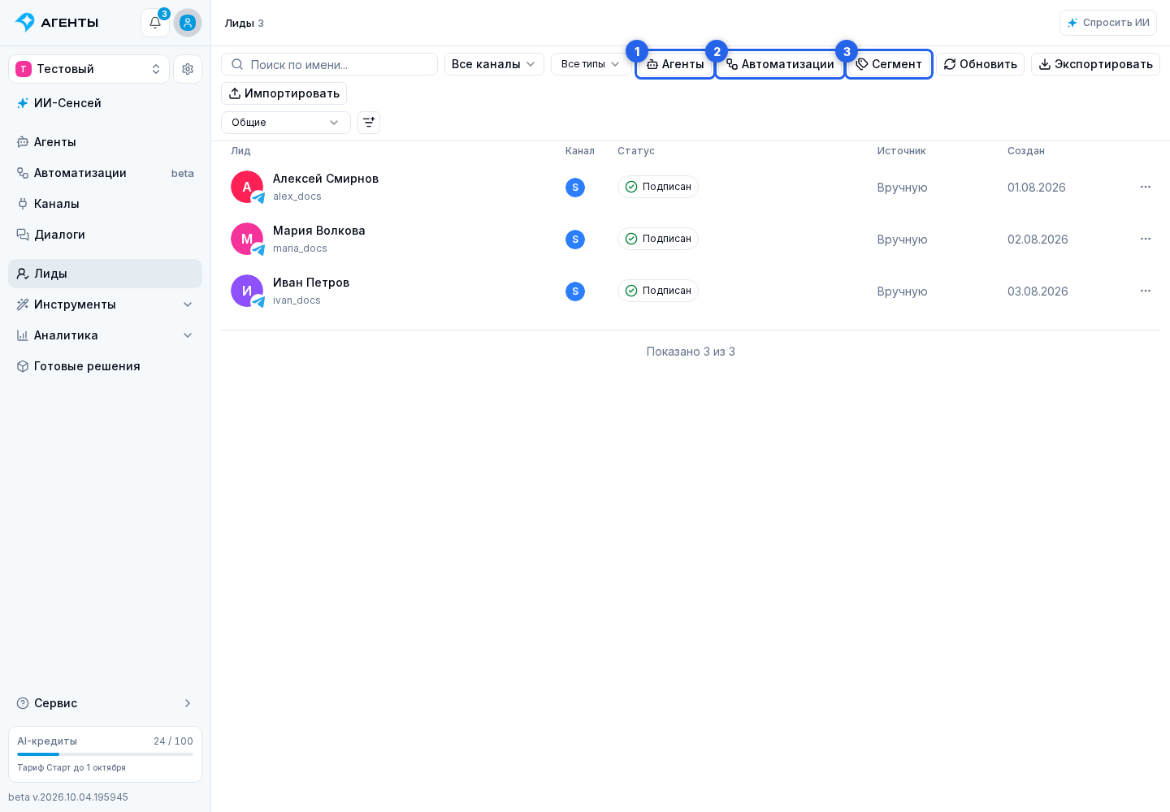Open the notifications bell
This screenshot has width=1170, height=812.
(x=155, y=23)
